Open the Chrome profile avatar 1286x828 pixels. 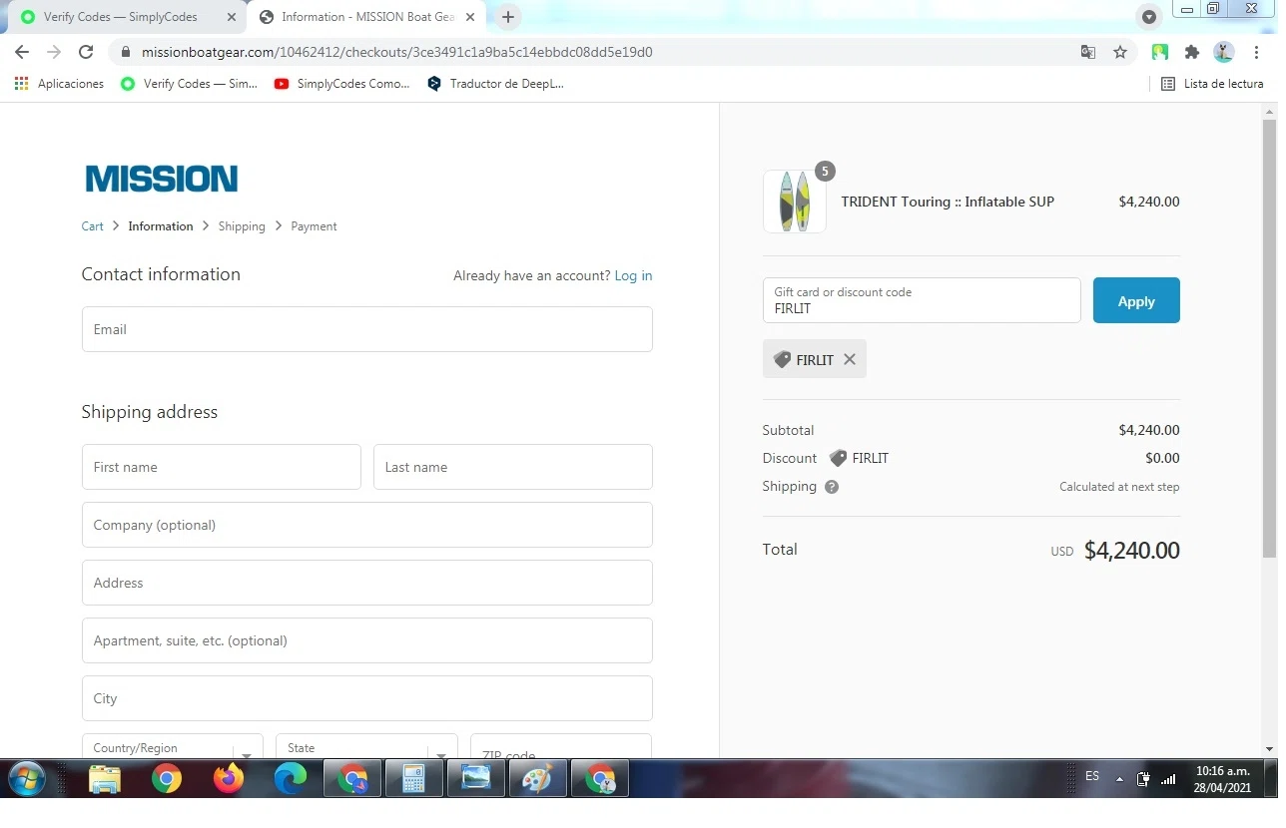point(1224,52)
